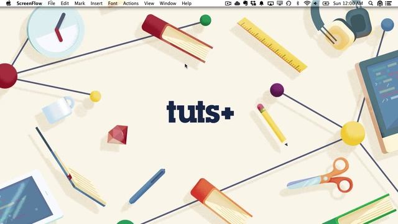
Task: Click the display monitor menu bar icon
Action: click(280, 3)
